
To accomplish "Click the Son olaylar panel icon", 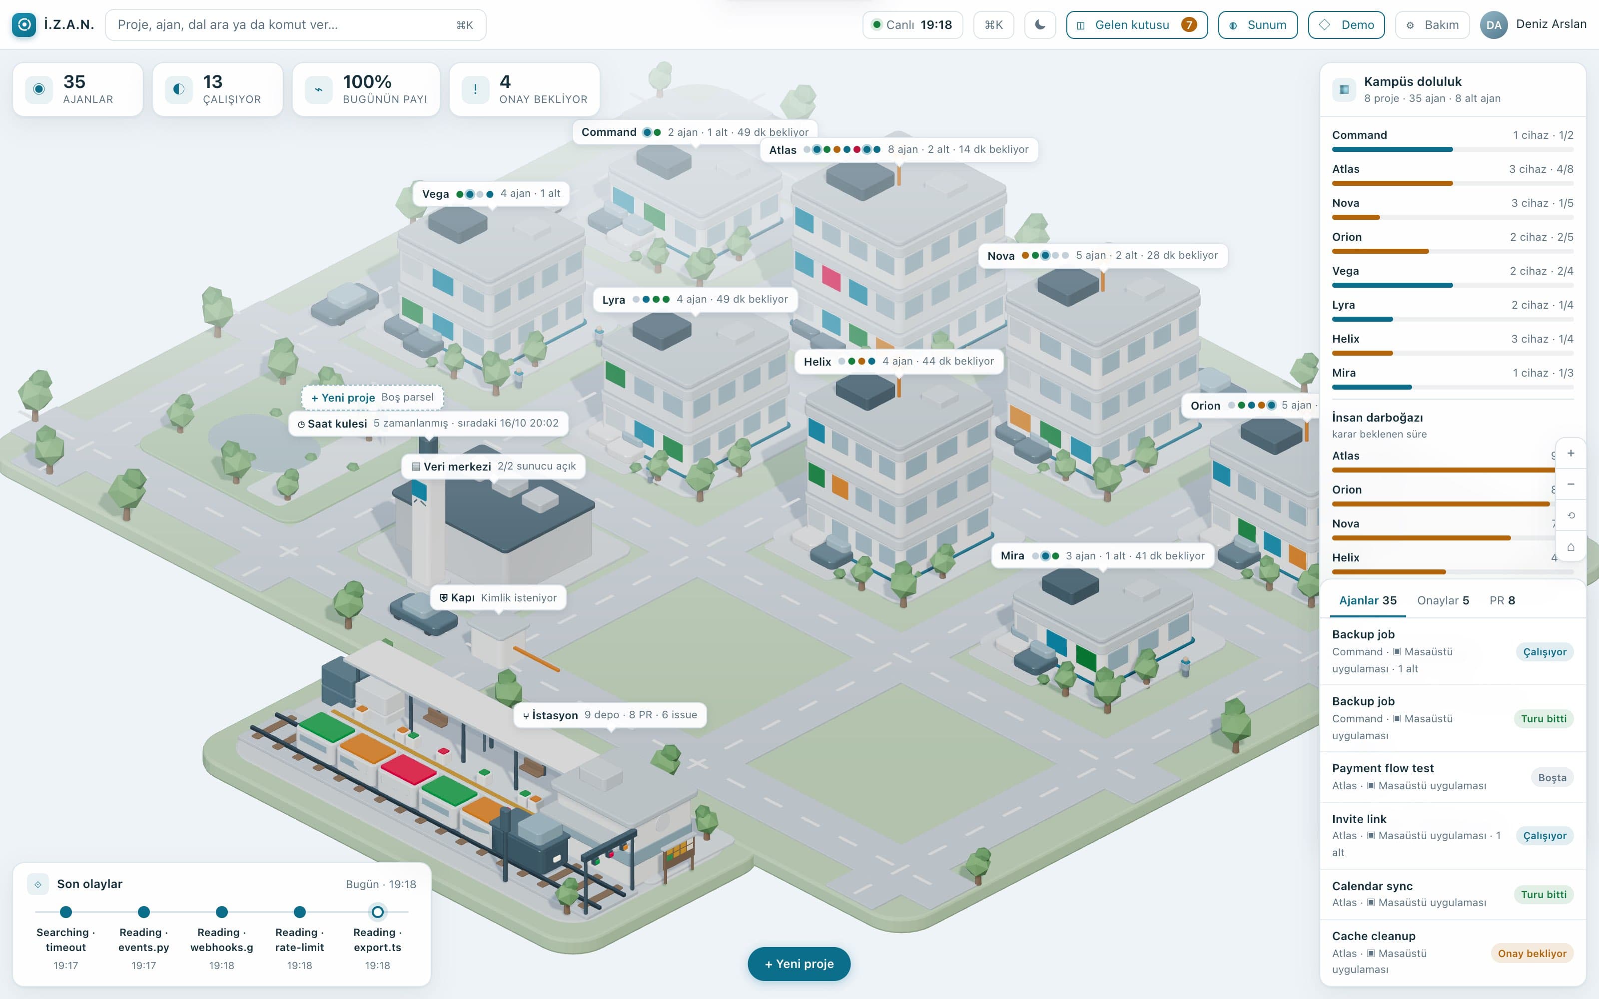I will 37,884.
